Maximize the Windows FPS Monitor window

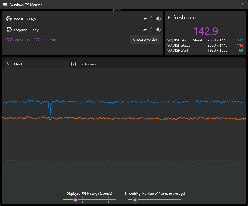[232, 4]
